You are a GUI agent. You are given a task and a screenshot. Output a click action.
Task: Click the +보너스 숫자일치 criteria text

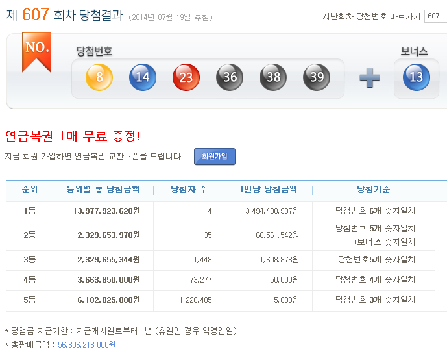tap(384, 242)
